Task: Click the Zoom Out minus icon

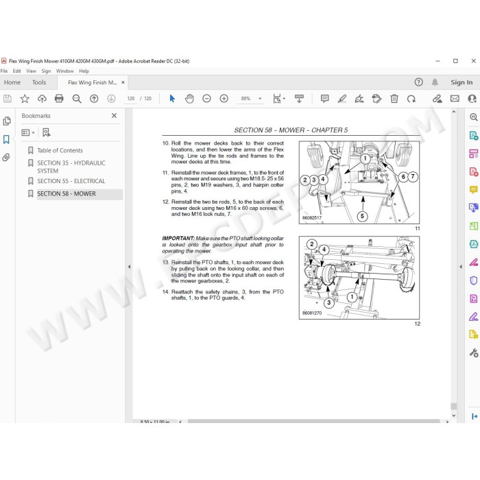Action: [206, 99]
